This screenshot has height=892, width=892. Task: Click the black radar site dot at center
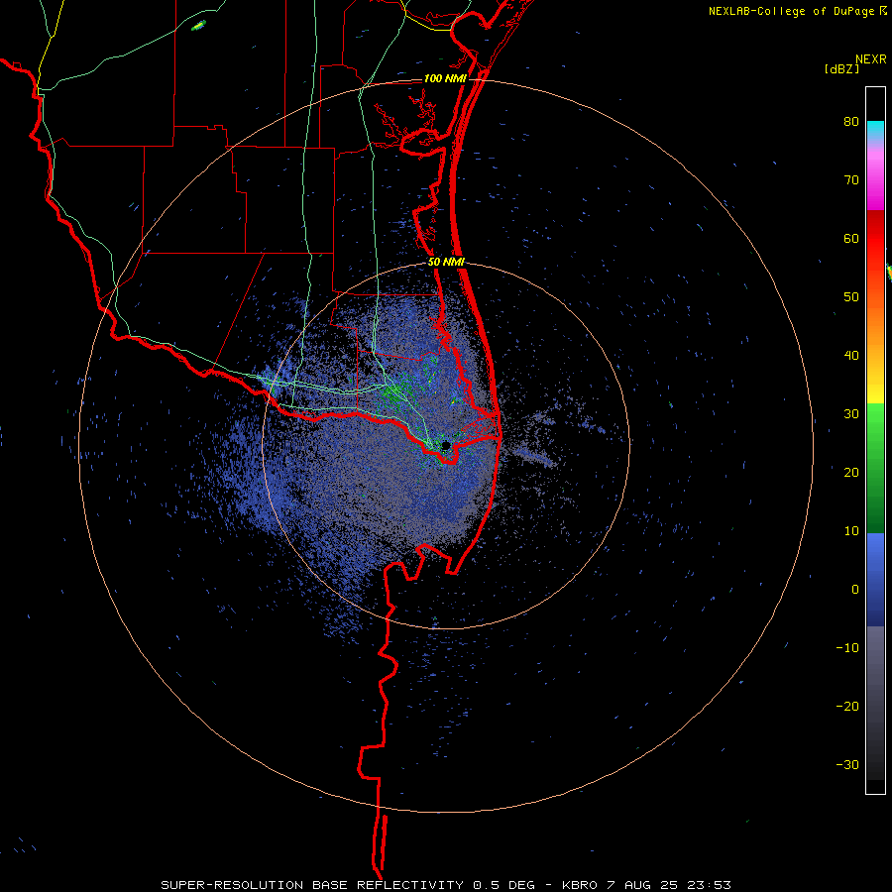pos(446,445)
